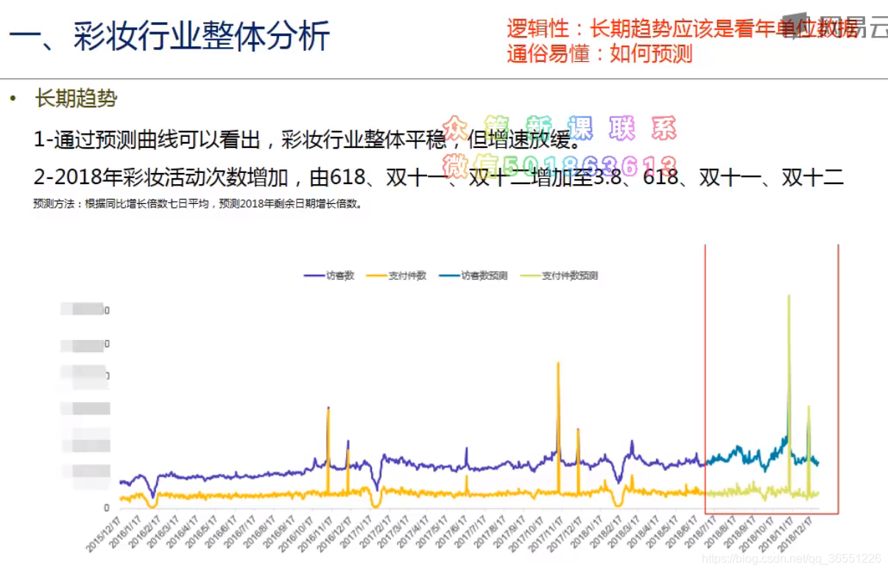Click the line starting 2-2018年彩妆活动次数增加
Viewport: 888px width, 572px height.
point(438,177)
